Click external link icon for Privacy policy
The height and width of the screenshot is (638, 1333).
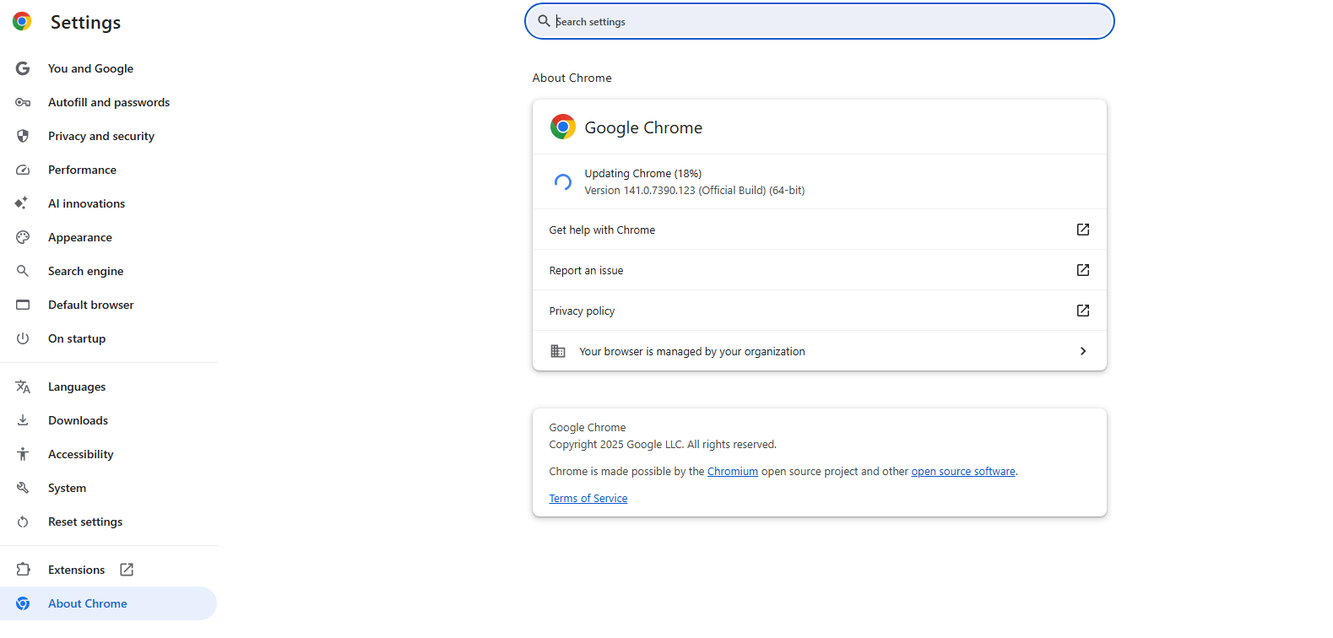point(1083,311)
